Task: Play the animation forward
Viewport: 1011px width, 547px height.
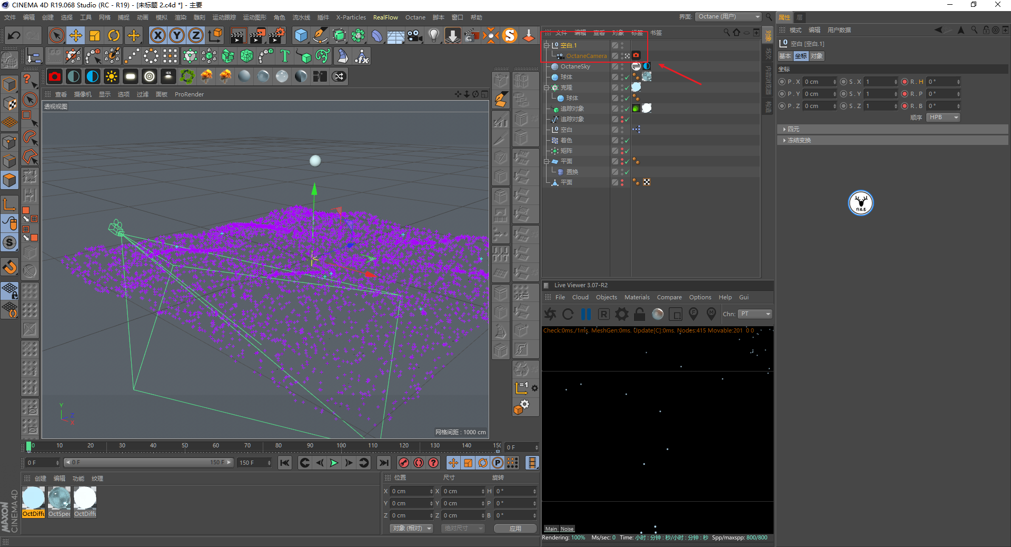Action: pyautogui.click(x=334, y=463)
